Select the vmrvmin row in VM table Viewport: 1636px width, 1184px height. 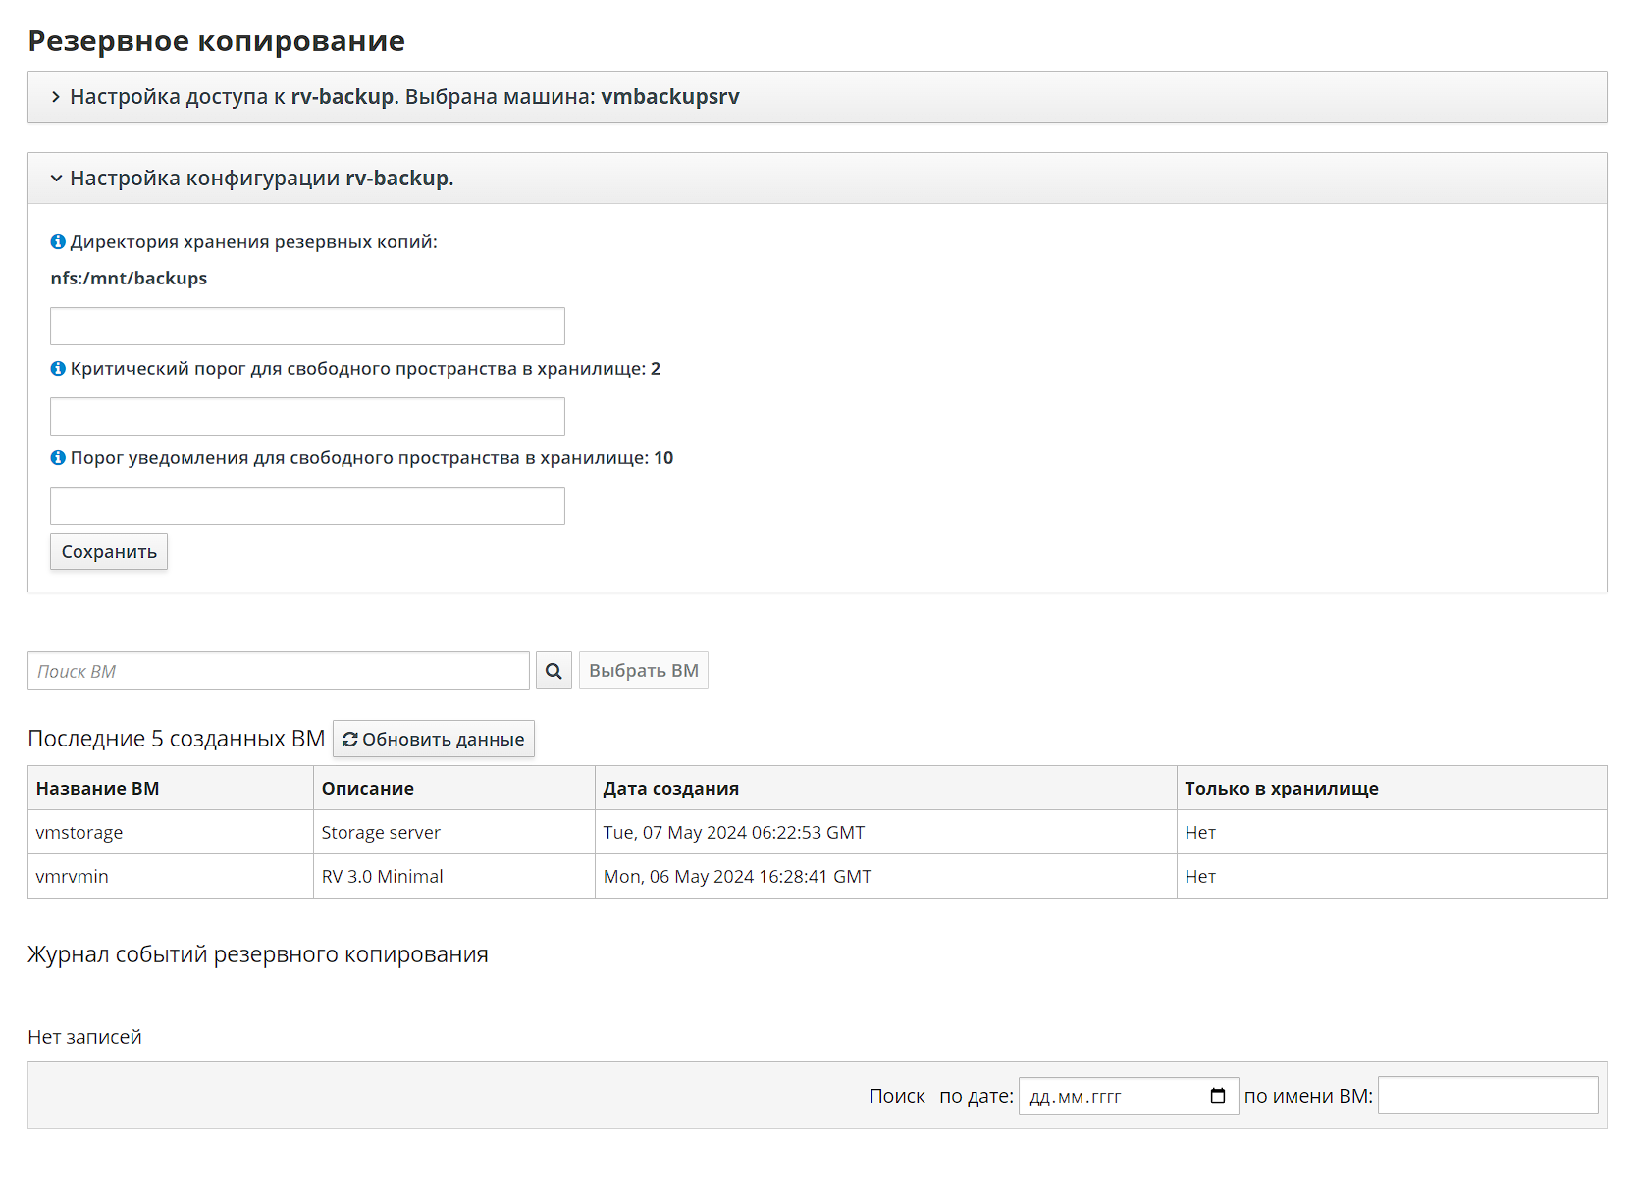(73, 877)
